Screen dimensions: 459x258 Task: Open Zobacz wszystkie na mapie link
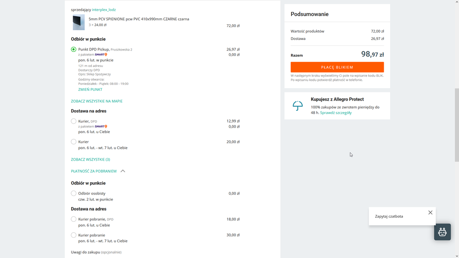coord(96,101)
